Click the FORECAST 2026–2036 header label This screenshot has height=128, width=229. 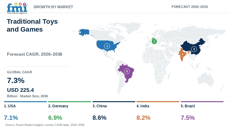[x=190, y=7]
